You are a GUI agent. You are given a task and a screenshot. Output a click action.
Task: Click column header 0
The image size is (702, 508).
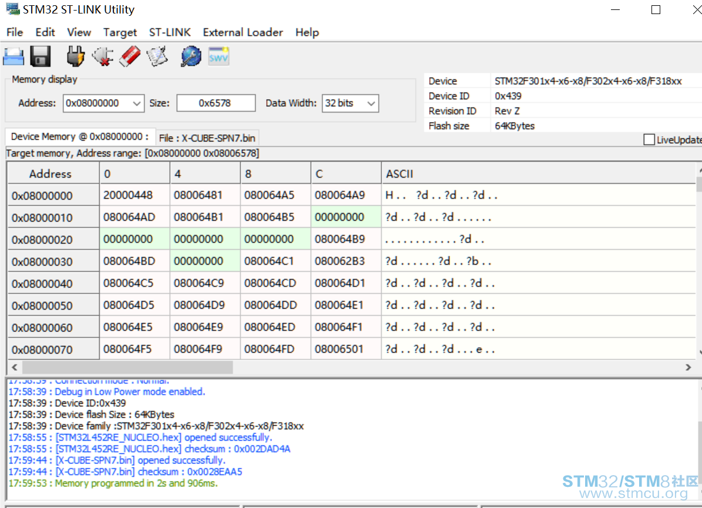click(135, 174)
